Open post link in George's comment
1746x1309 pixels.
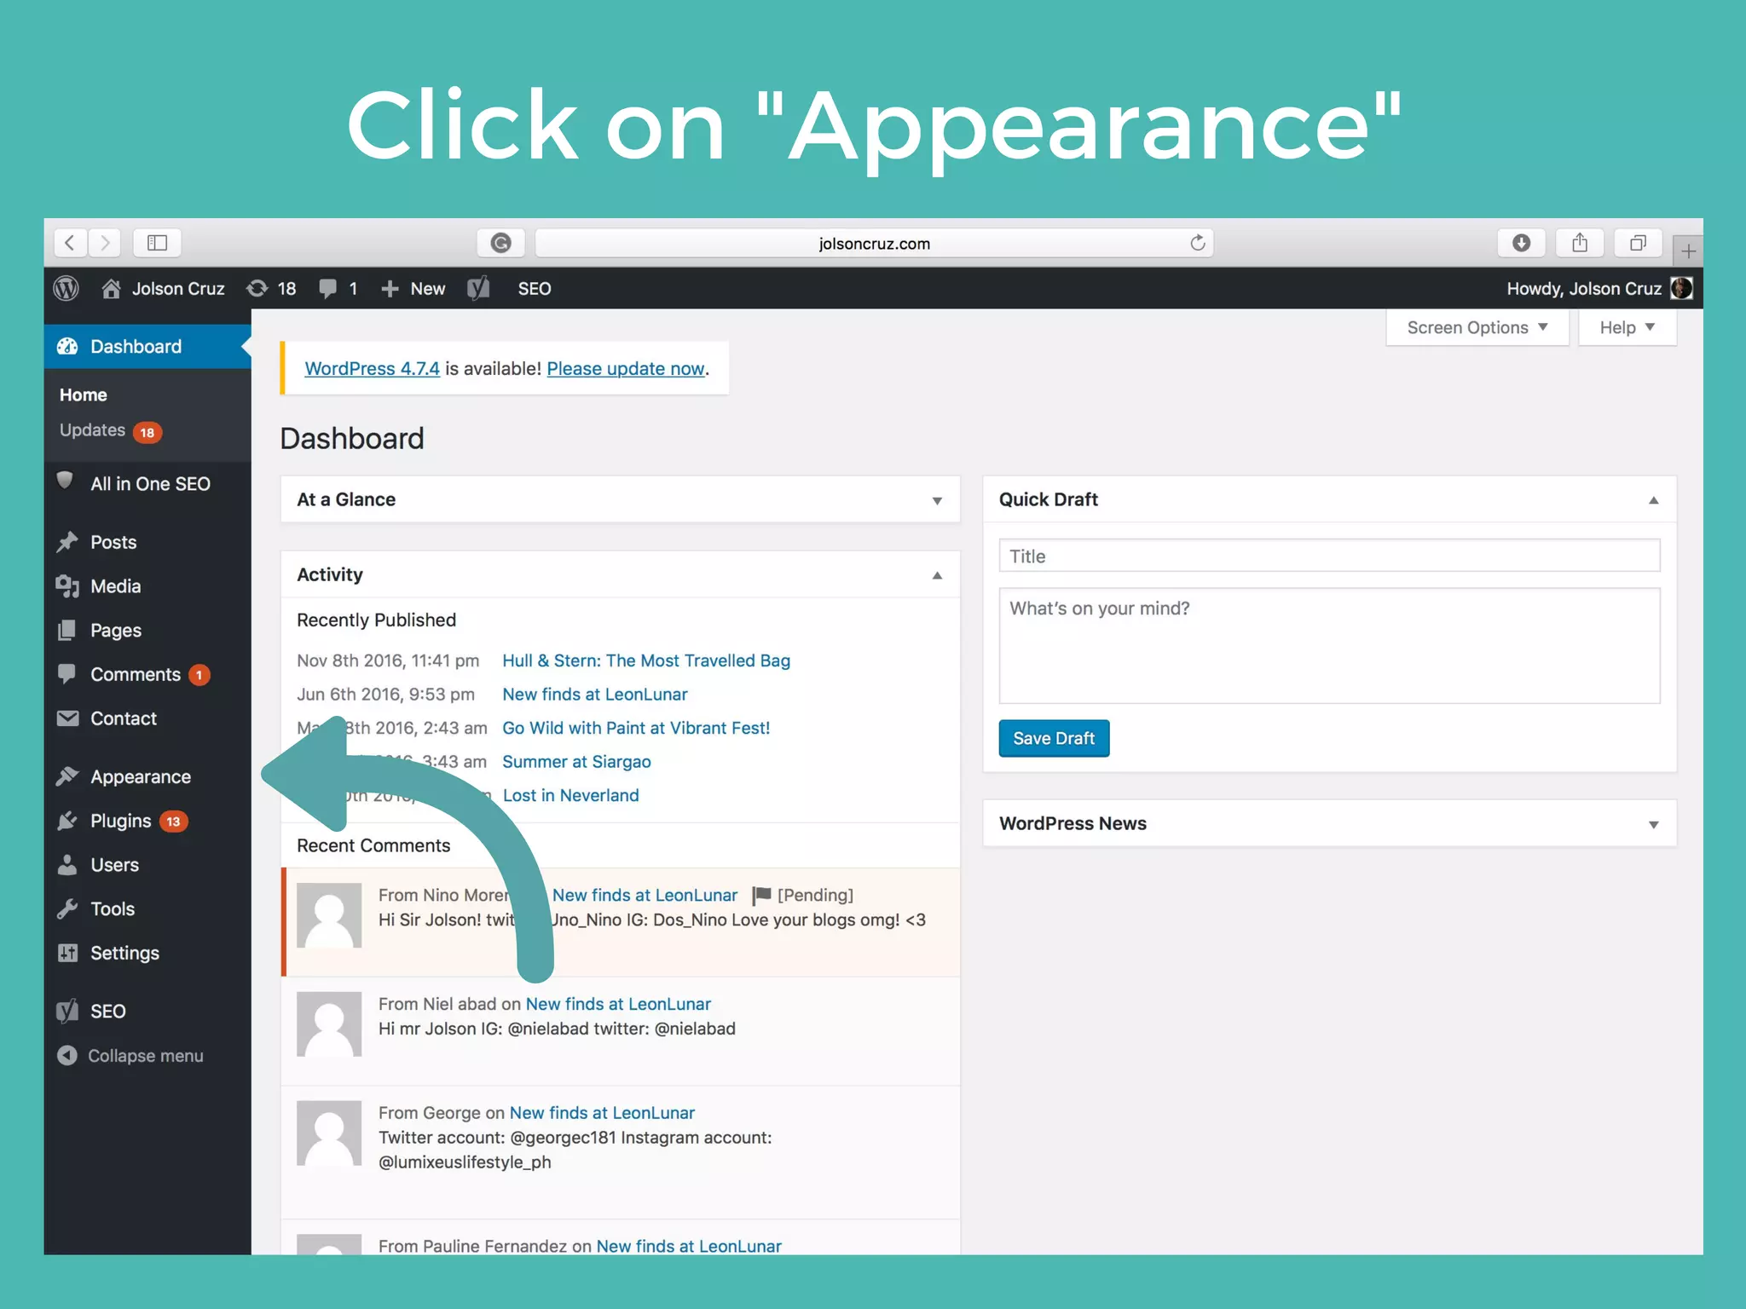602,1112
